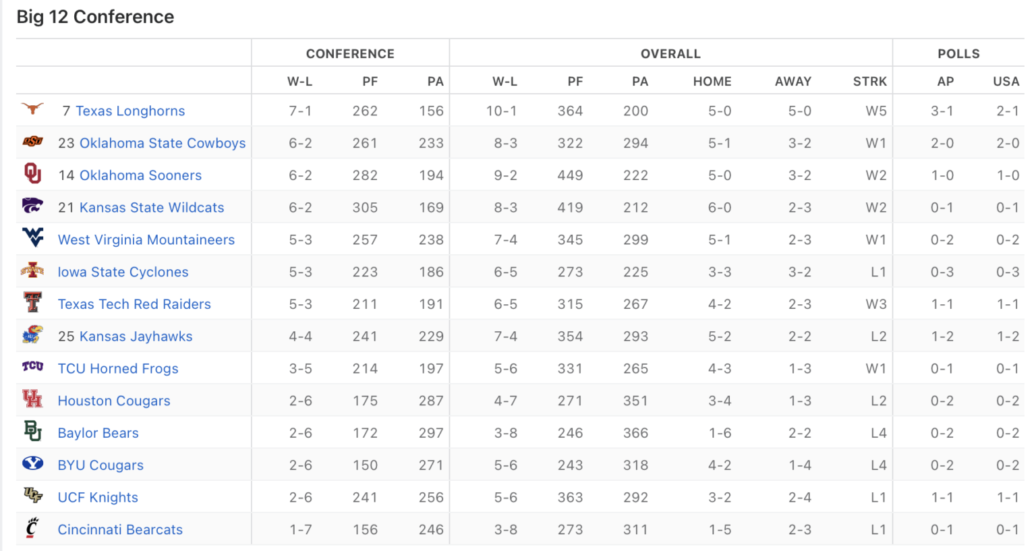This screenshot has width=1036, height=551.
Task: Select the UCF Knights team link
Action: pos(98,498)
